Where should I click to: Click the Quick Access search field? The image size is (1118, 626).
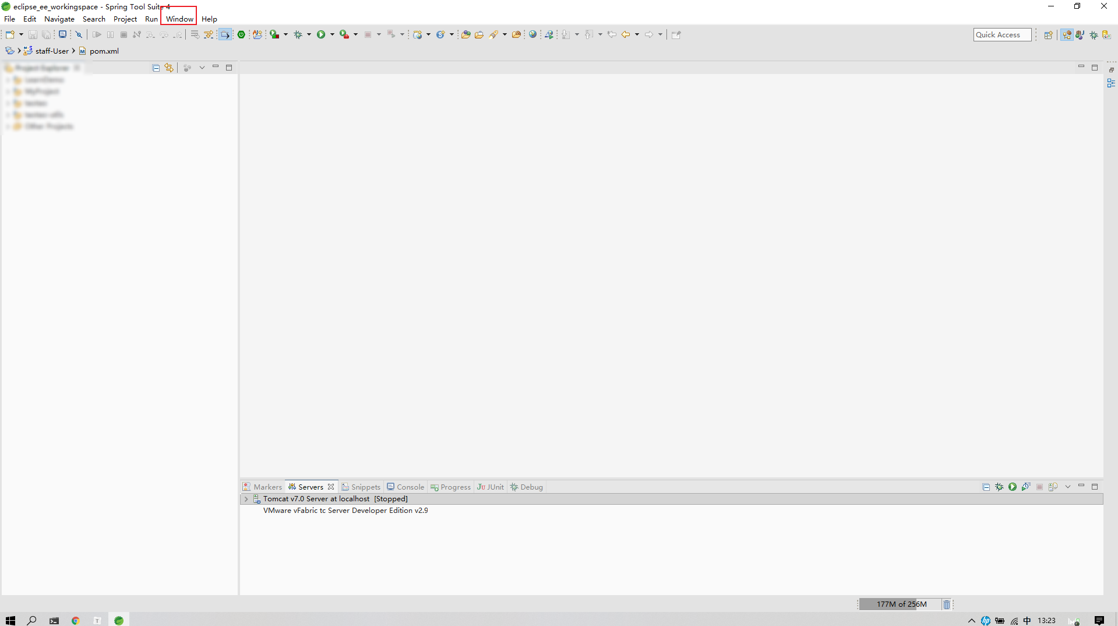tap(1002, 35)
